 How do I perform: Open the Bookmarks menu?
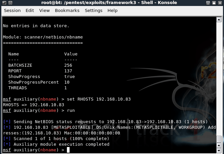pyautogui.click(x=67, y=11)
